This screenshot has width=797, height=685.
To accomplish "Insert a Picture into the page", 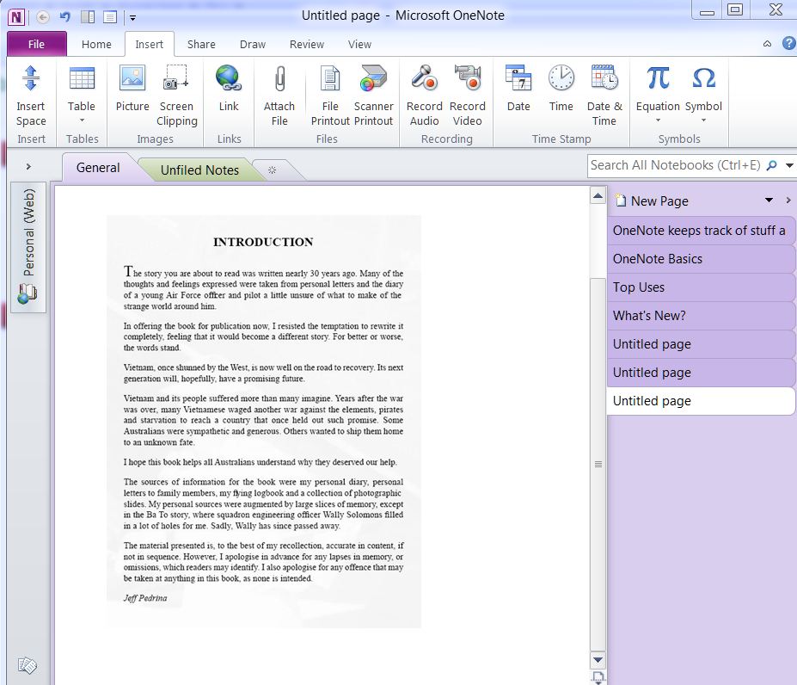I will tap(132, 89).
